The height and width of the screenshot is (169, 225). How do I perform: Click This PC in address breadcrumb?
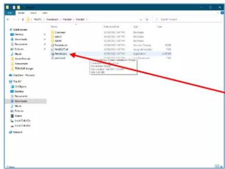click(38, 20)
